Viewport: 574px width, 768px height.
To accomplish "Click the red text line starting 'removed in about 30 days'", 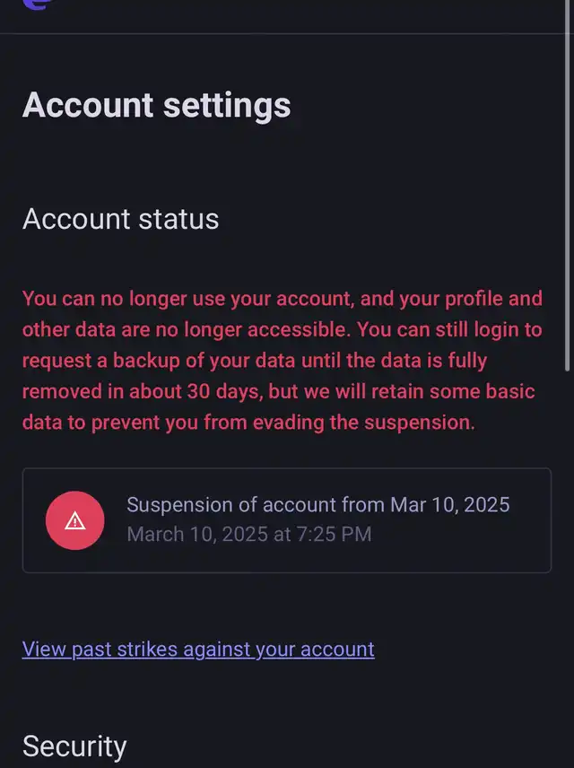I will [278, 392].
